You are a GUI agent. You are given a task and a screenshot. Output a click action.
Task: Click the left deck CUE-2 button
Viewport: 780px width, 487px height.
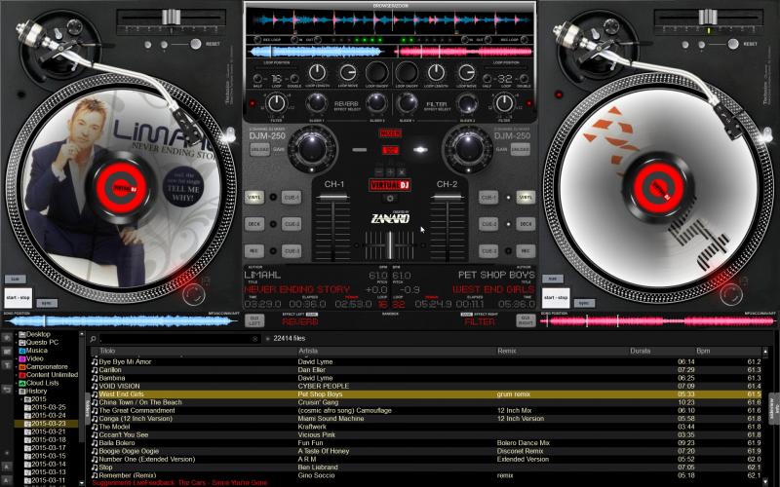[x=292, y=224]
